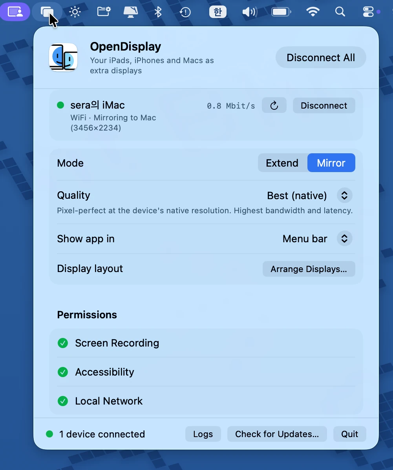Click the Permissions heading

point(87,315)
